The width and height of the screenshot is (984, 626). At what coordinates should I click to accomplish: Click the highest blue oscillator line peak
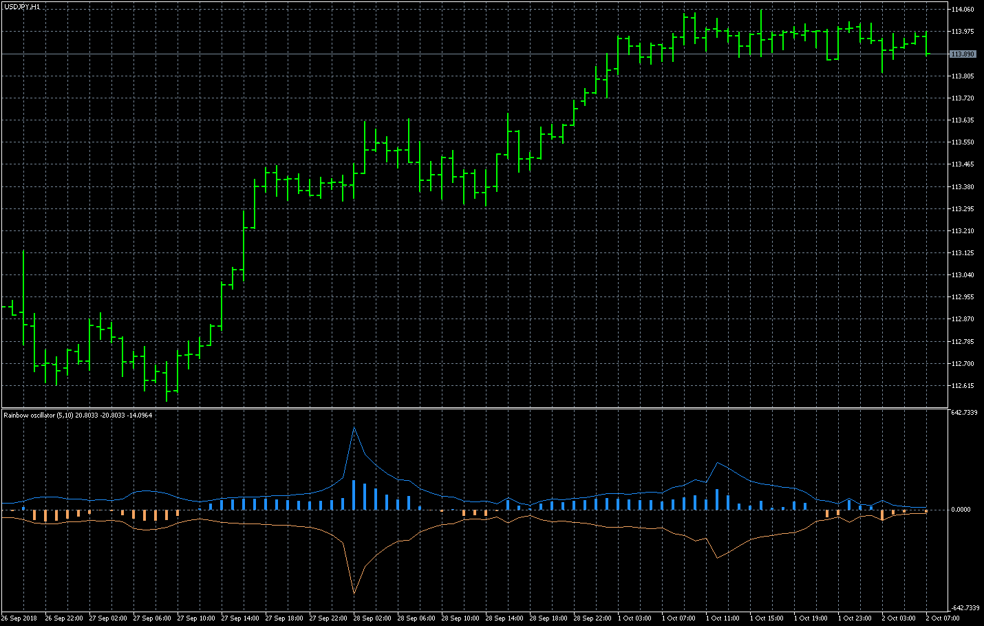coord(354,428)
